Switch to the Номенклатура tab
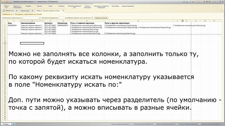 pos(25,11)
